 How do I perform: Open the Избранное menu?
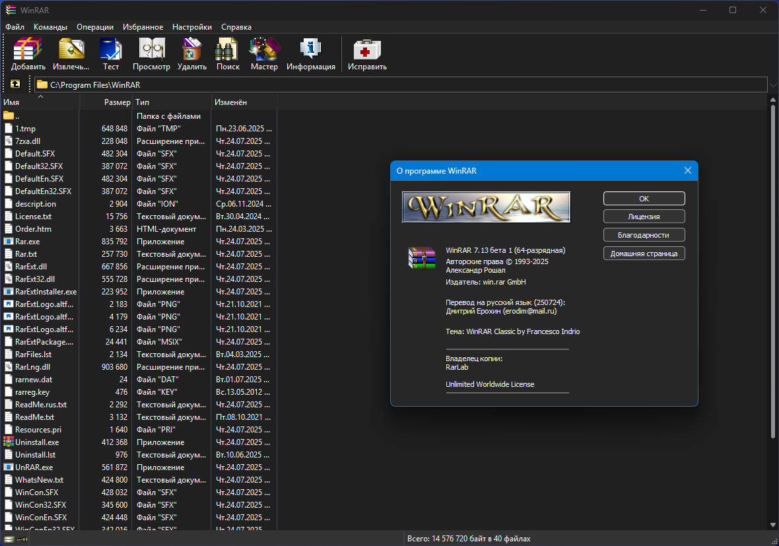click(x=143, y=27)
